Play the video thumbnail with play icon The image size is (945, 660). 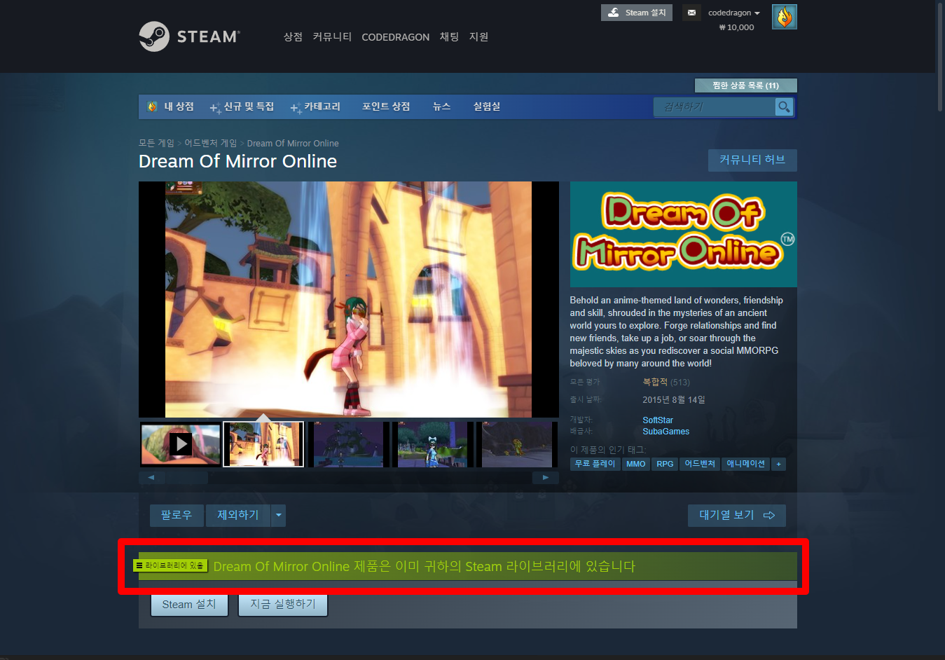(181, 444)
